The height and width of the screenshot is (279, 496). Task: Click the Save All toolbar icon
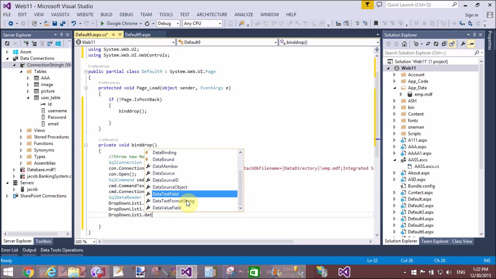(63, 24)
